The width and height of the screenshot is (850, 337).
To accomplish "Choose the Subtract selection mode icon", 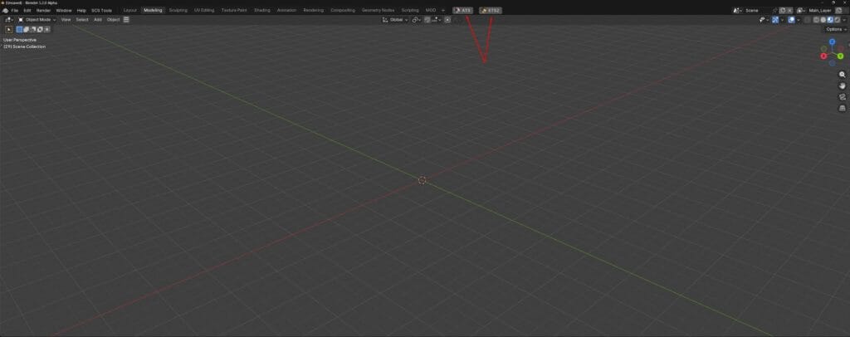I will (x=33, y=29).
